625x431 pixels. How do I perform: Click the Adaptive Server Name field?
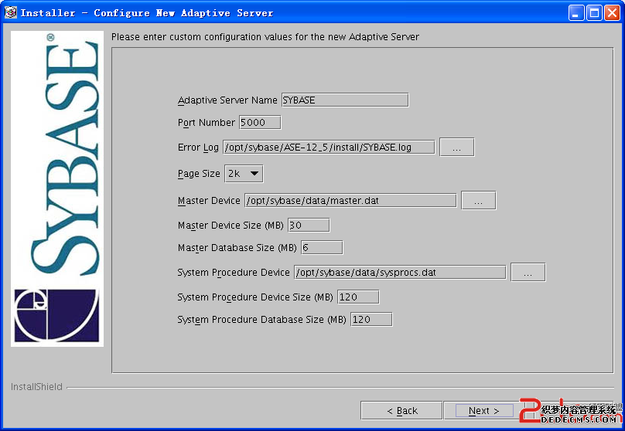344,100
